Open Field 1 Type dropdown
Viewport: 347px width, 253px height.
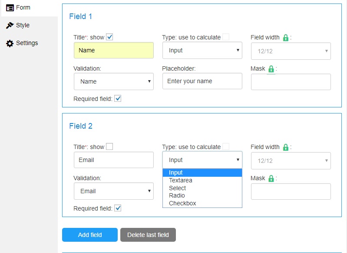(202, 50)
